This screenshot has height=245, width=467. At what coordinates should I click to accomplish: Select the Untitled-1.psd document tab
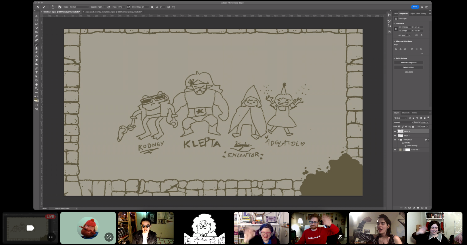(61, 12)
